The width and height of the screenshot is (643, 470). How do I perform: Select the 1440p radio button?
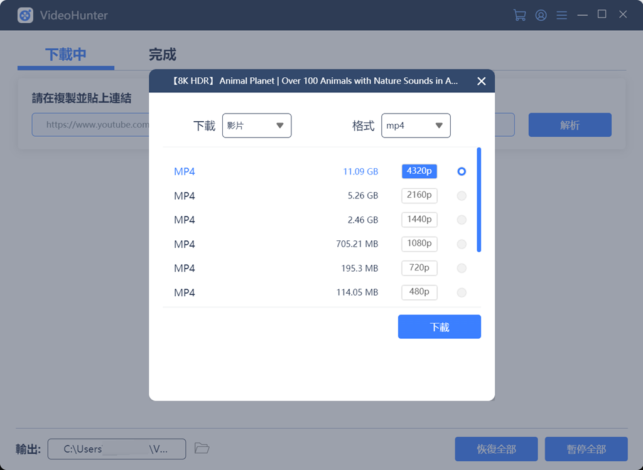[462, 220]
